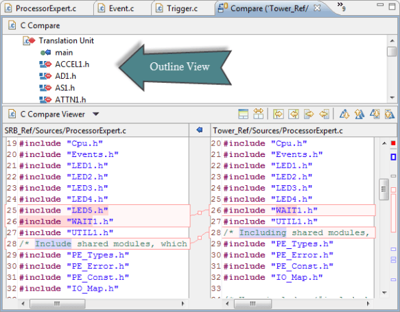Click the left pane's horizontal scrollbar thumb
Viewport: 400px width, 312px height.
[58, 304]
